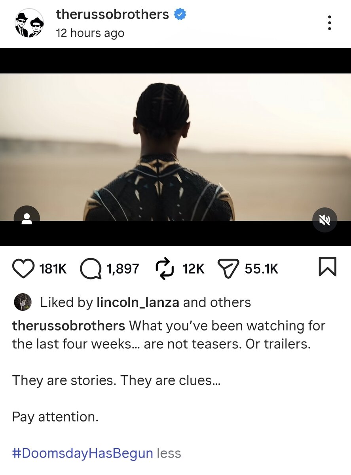This screenshot has width=351, height=475.
Task: Open therussobrothers username in header
Action: pyautogui.click(x=112, y=15)
